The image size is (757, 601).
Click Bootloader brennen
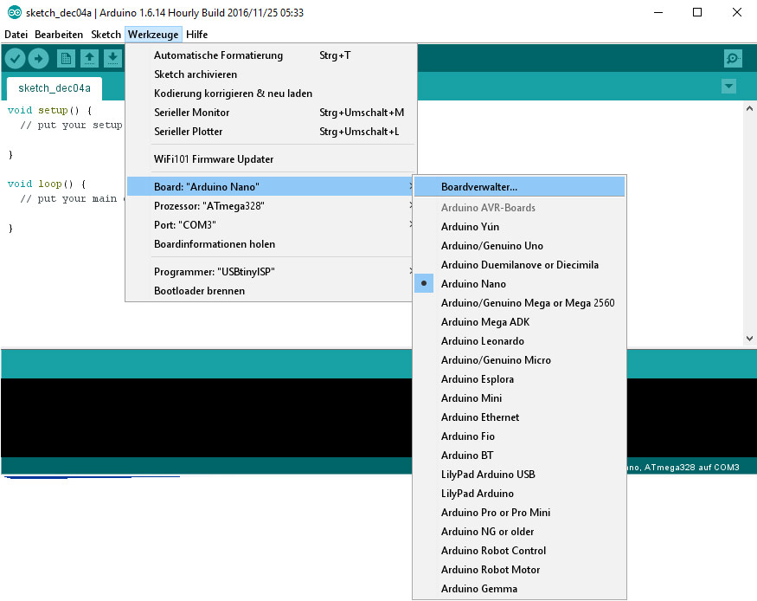coord(270,291)
